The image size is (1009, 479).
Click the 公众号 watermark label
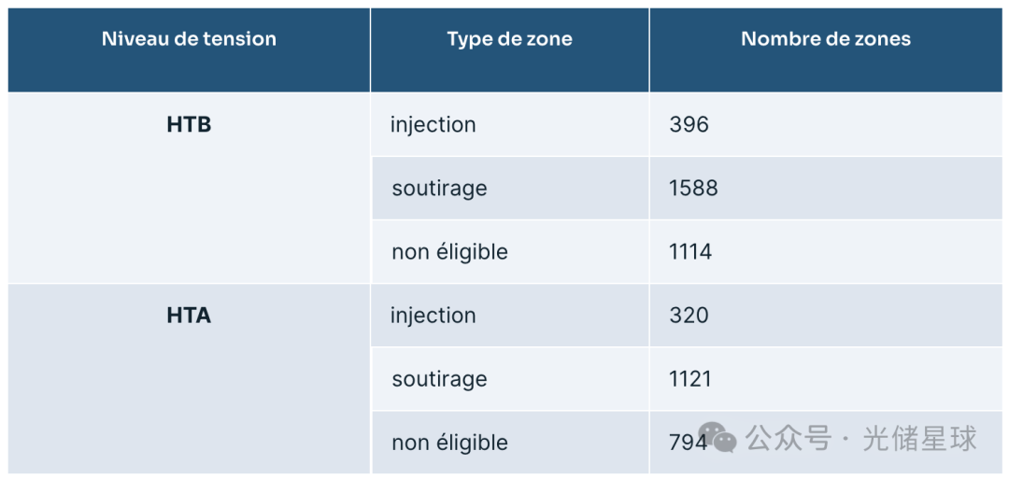(x=789, y=438)
